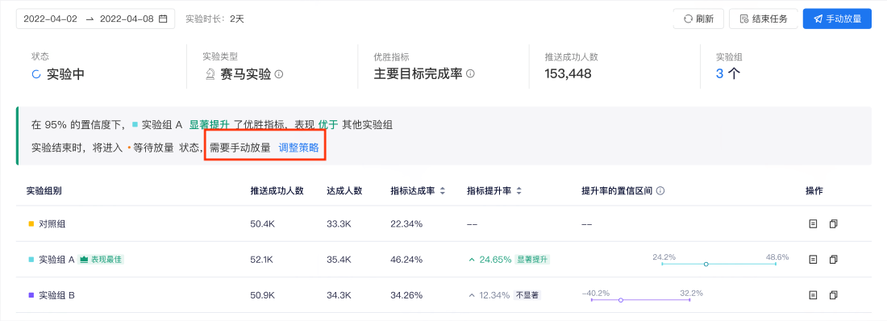Viewport: 887px width, 321px height.
Task: Click the chess knight 赛马实验 icon
Action: tap(210, 74)
